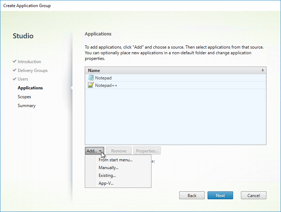Screen dimensions: 281x212
Task: Click the Notepad application icon
Action: point(91,78)
